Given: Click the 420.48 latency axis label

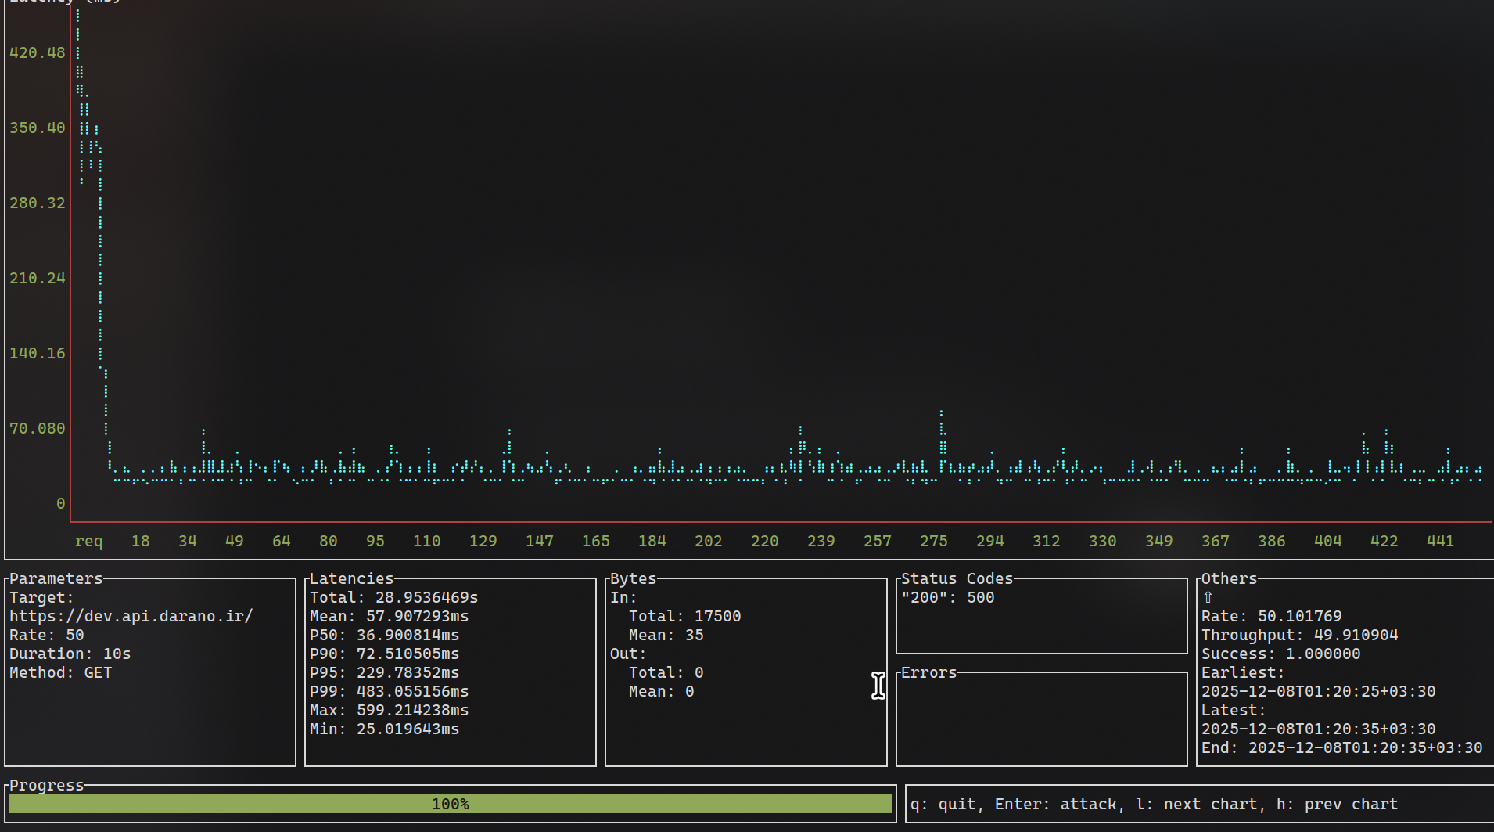Looking at the screenshot, I should pos(36,52).
